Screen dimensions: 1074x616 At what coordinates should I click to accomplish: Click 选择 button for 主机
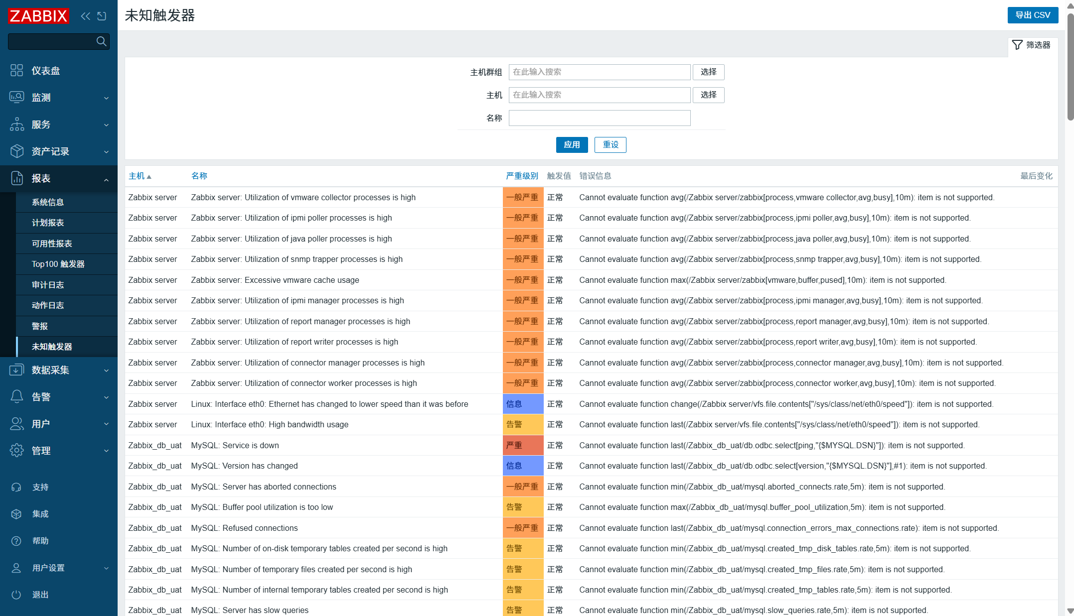point(708,95)
